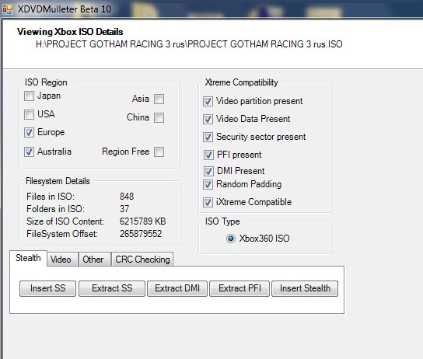
Task: Click the Viewing Xbox ISO Details heading
Action: coord(70,32)
